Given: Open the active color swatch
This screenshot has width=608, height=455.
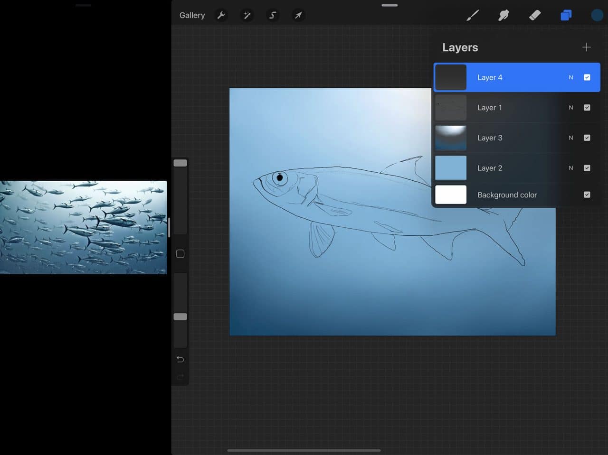Looking at the screenshot, I should (597, 15).
